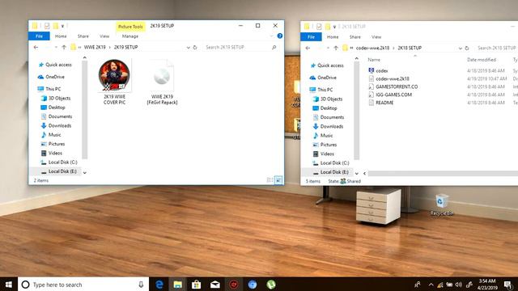Switch to Large icons view in the 2K19 SETUP window

click(x=278, y=179)
